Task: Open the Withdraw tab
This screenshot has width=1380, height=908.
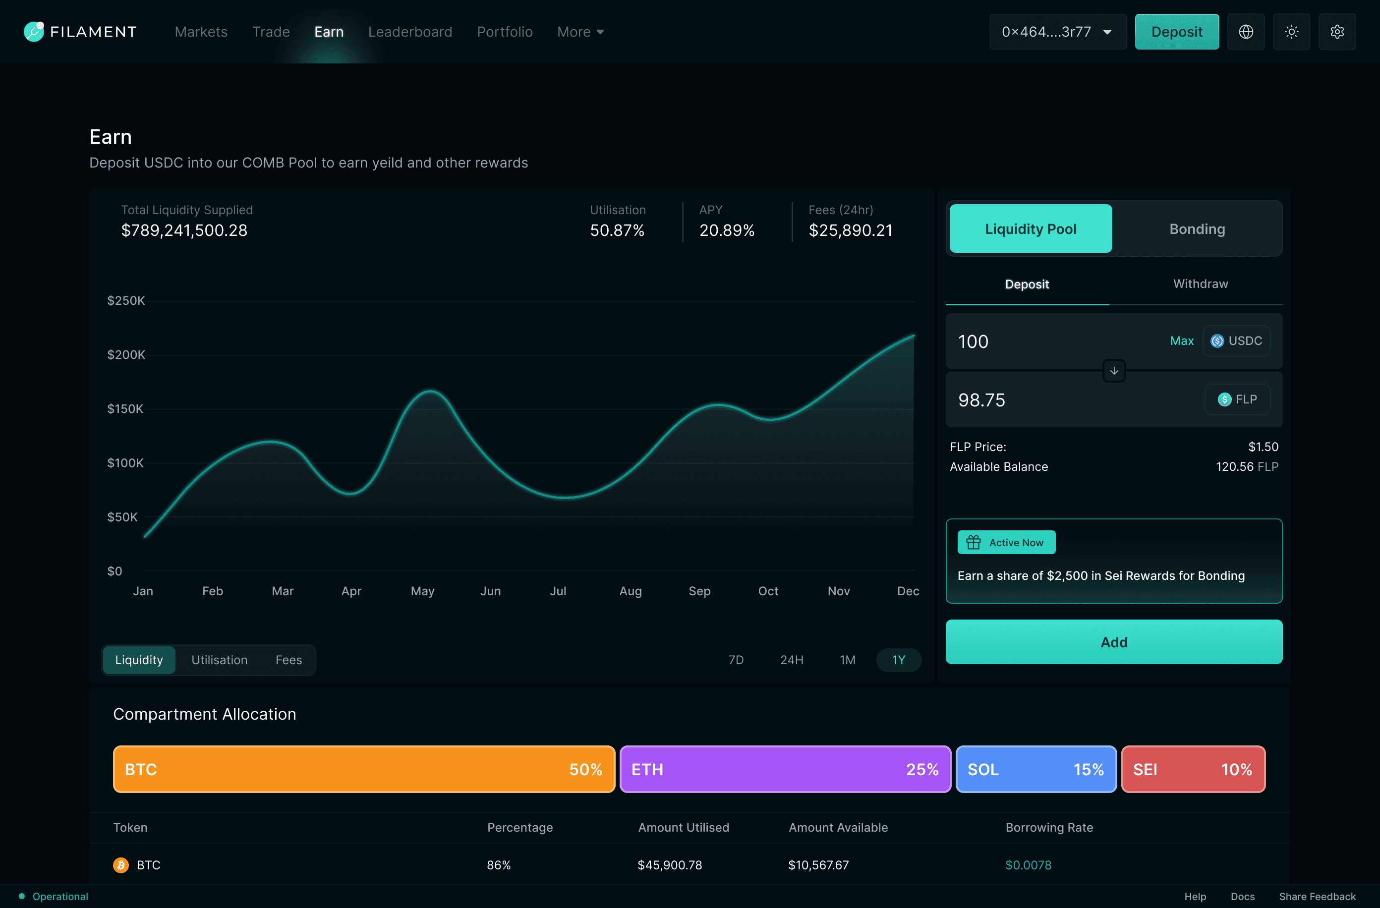Action: tap(1200, 284)
